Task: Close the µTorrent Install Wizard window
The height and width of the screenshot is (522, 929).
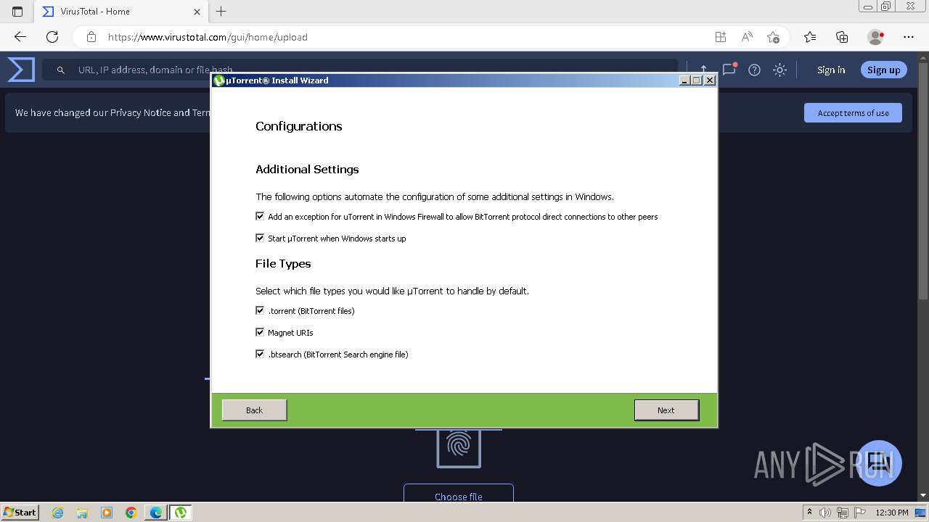Action: click(710, 80)
